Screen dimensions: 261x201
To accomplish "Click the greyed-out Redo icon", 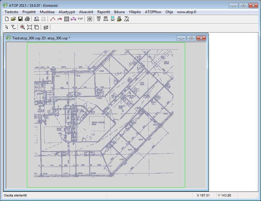I will click(44, 19).
